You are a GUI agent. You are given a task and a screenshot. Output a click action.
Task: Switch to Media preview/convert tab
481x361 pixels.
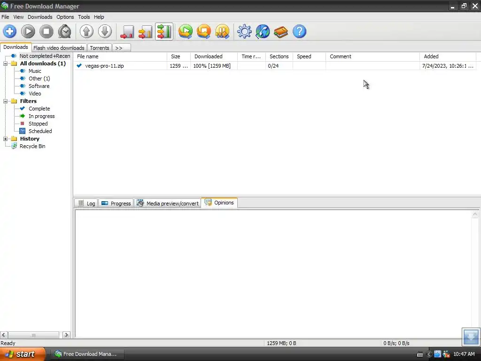(168, 203)
